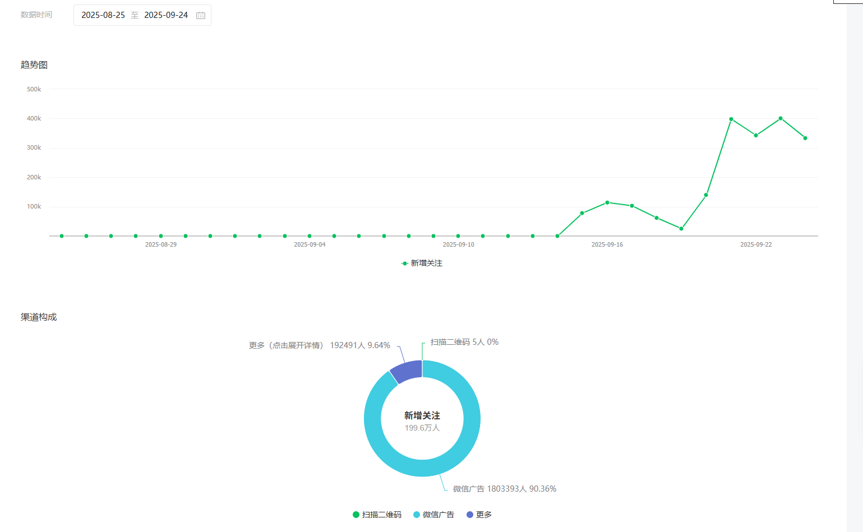Toggle 微信广告 legend item under donut chart
The width and height of the screenshot is (863, 532).
click(x=433, y=515)
